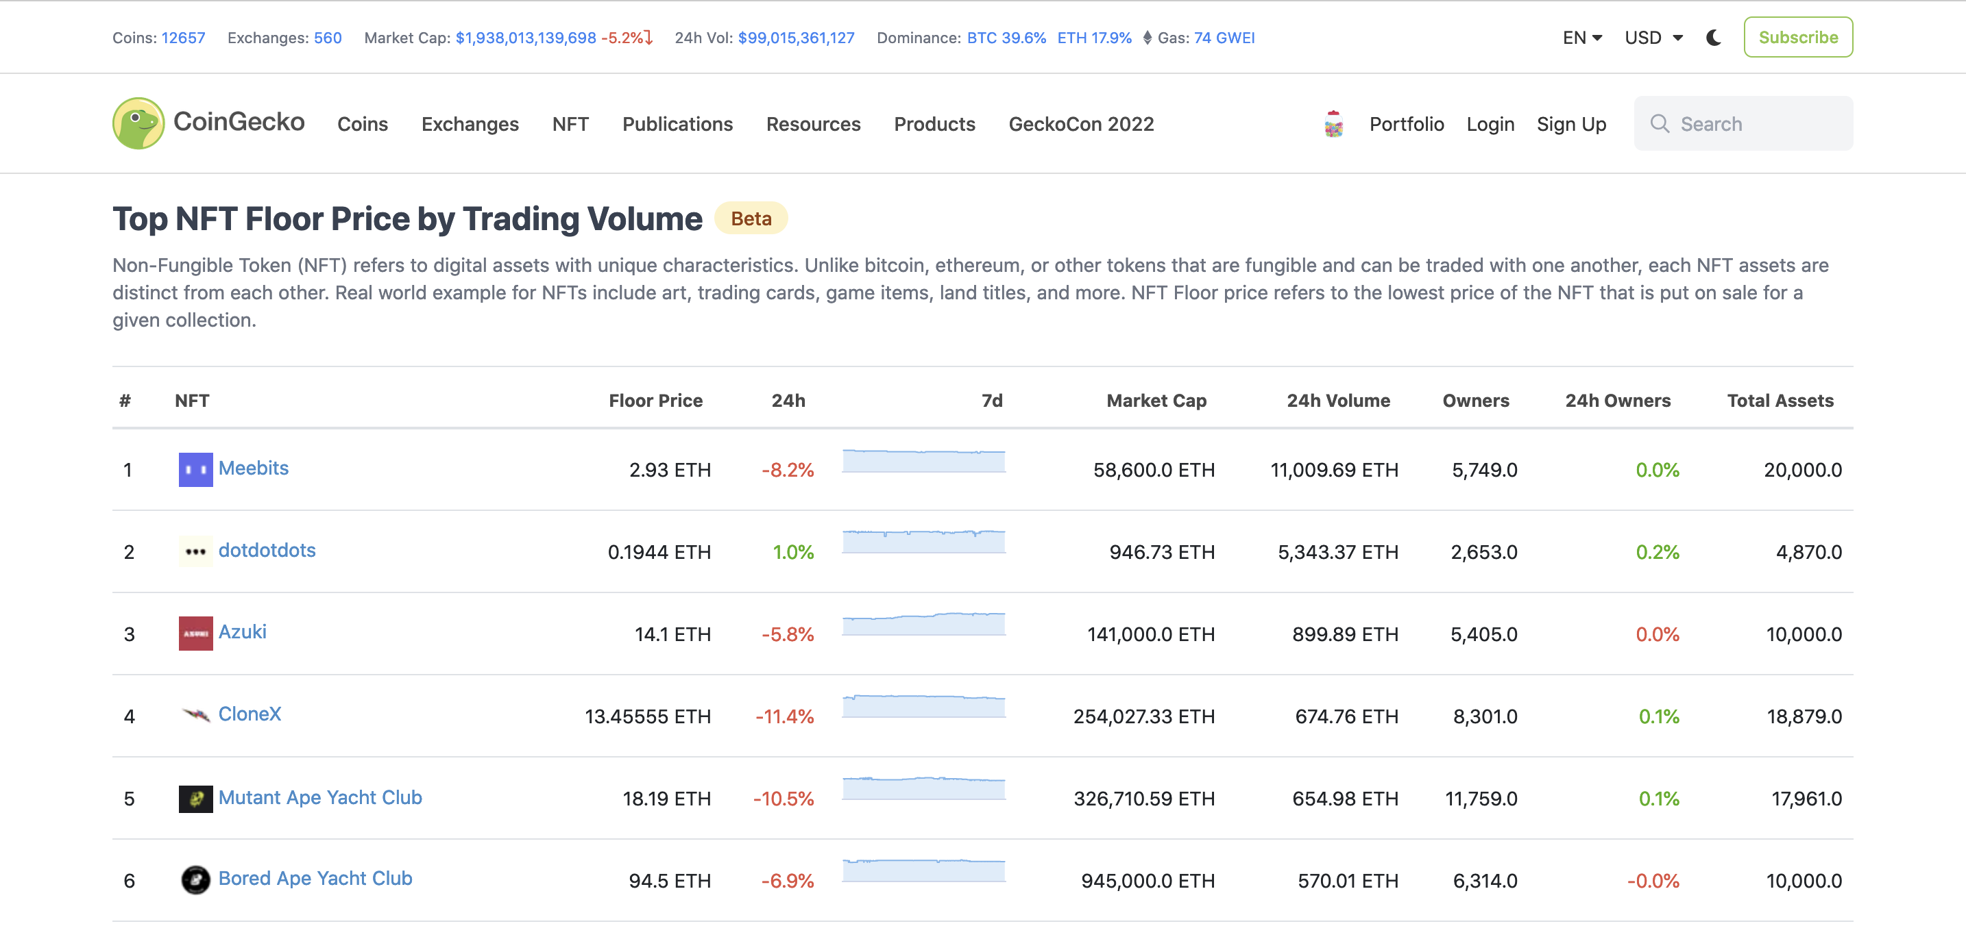Click the Meebits collection thumbnail icon
The width and height of the screenshot is (1966, 926).
pyautogui.click(x=195, y=469)
